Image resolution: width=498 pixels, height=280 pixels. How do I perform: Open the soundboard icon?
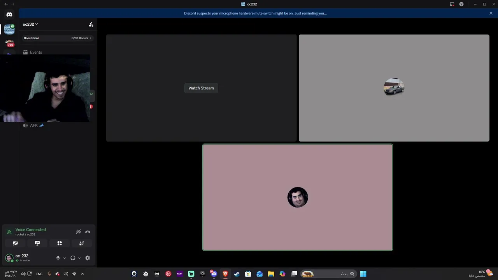tap(82, 243)
